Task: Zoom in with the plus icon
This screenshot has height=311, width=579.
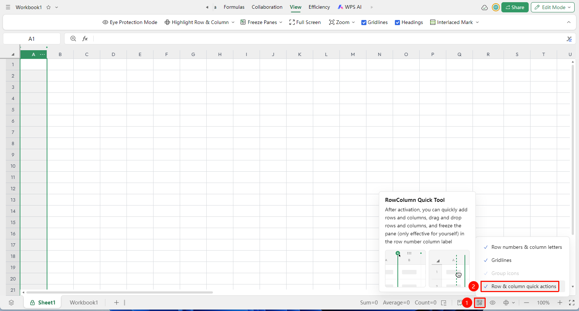Action: coord(560,303)
